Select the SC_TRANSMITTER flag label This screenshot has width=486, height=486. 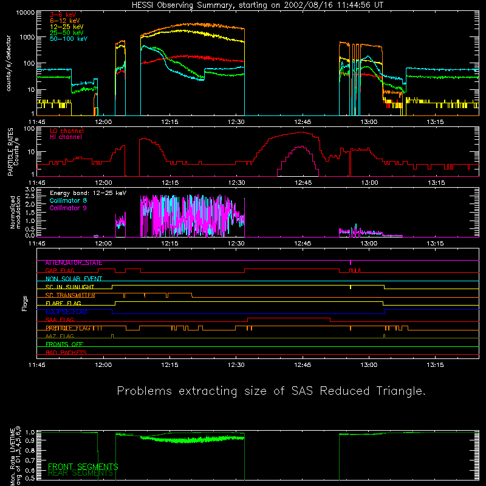click(70, 295)
